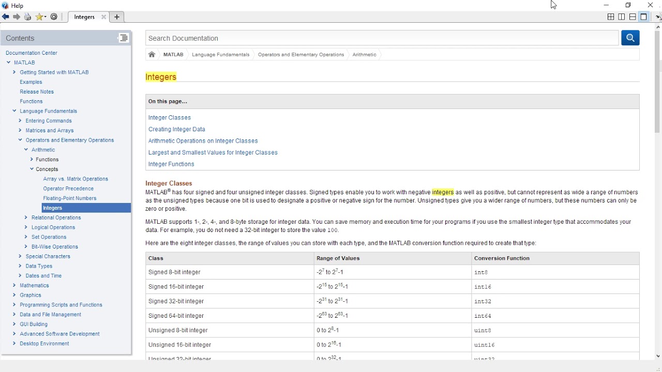
Task: Expand Mathematics node
Action: point(14,286)
